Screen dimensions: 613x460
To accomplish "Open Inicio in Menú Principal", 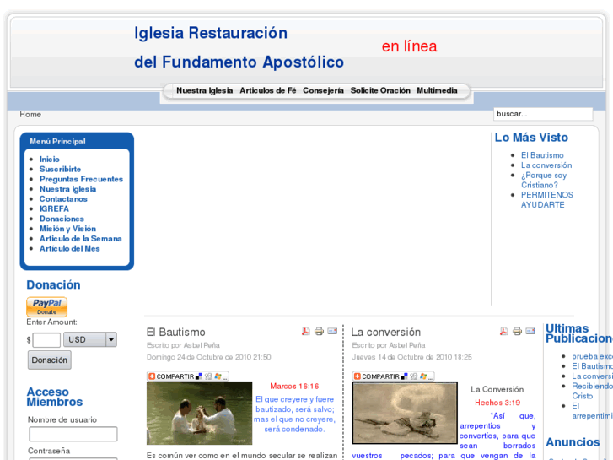I will pyautogui.click(x=50, y=159).
